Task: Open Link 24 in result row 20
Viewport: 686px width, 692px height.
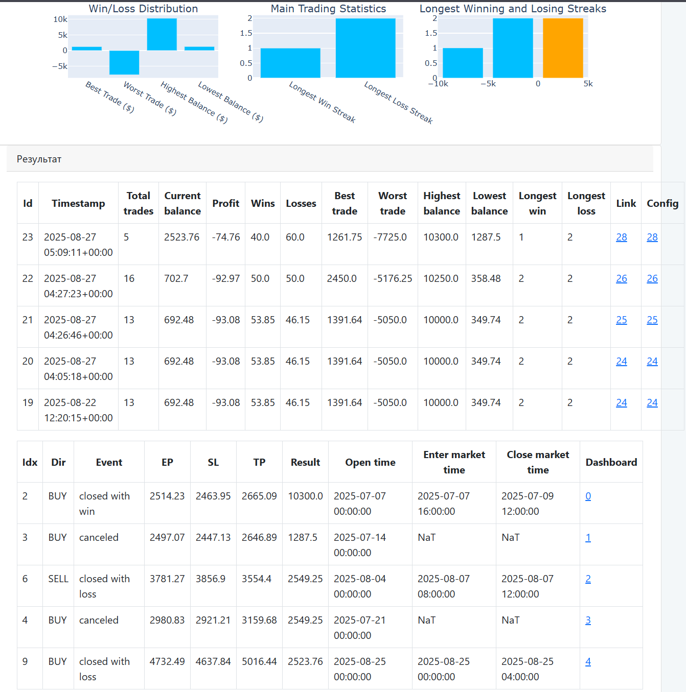Action: (x=621, y=362)
